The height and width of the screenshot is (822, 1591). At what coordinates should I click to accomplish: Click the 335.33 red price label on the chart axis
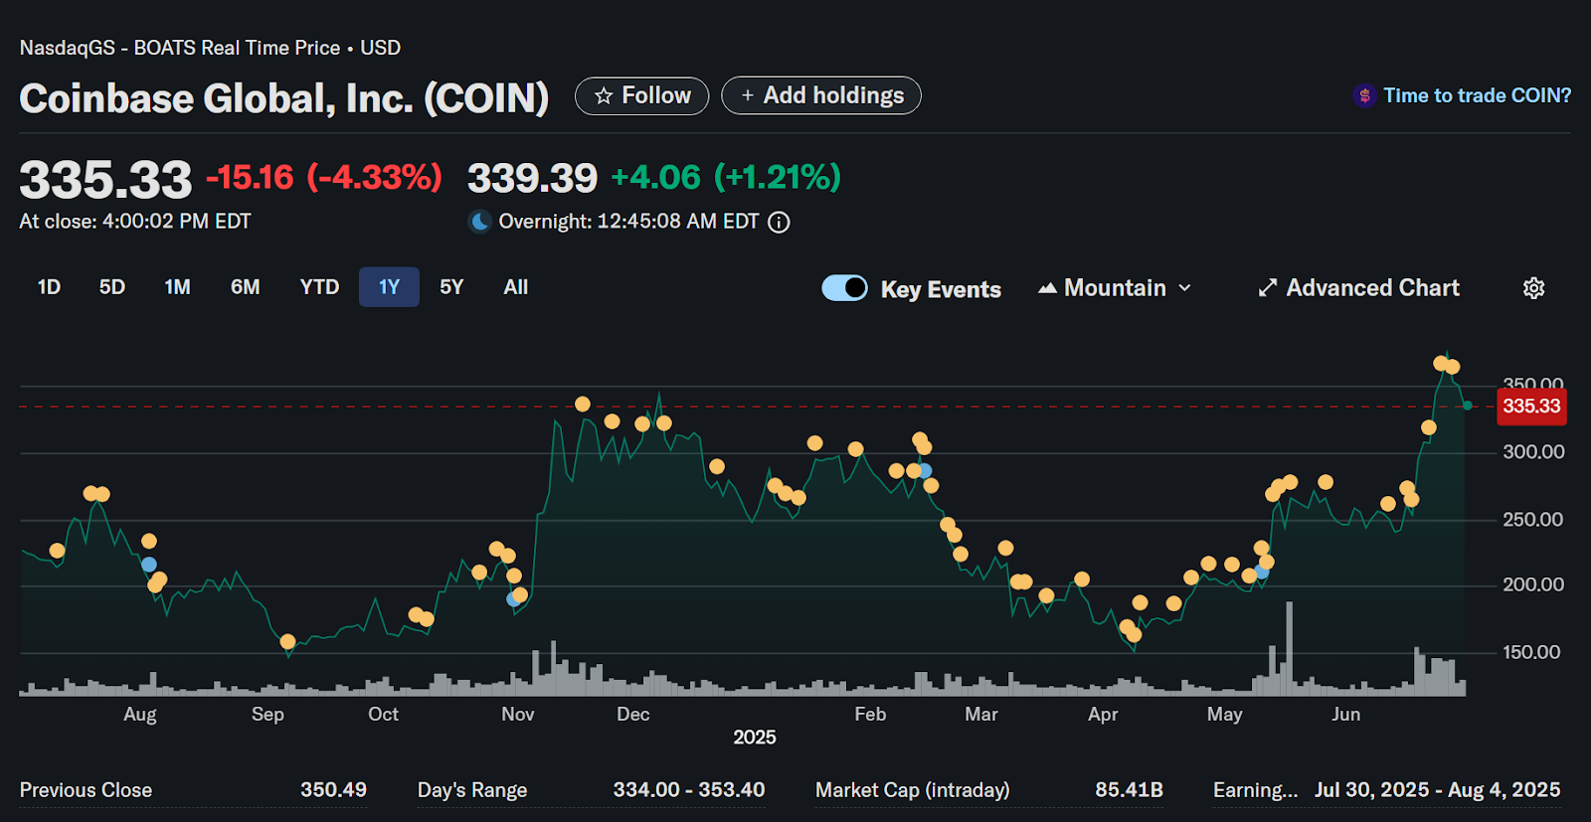1531,407
